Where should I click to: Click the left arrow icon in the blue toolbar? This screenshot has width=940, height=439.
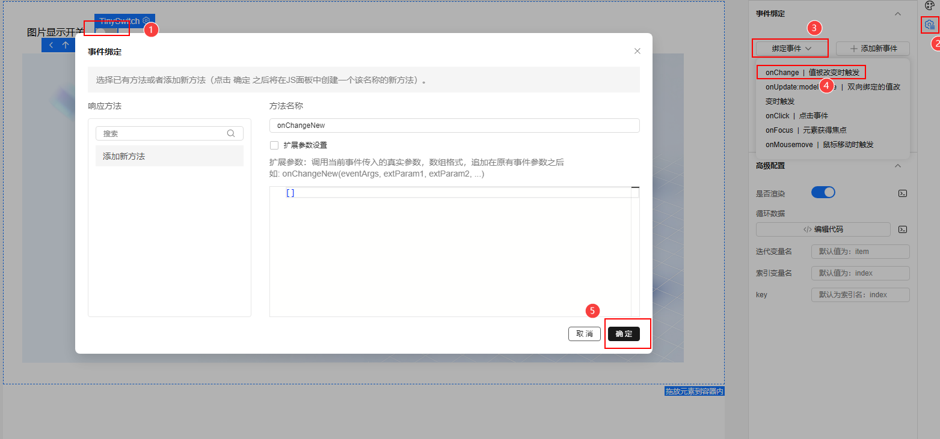[x=51, y=44]
